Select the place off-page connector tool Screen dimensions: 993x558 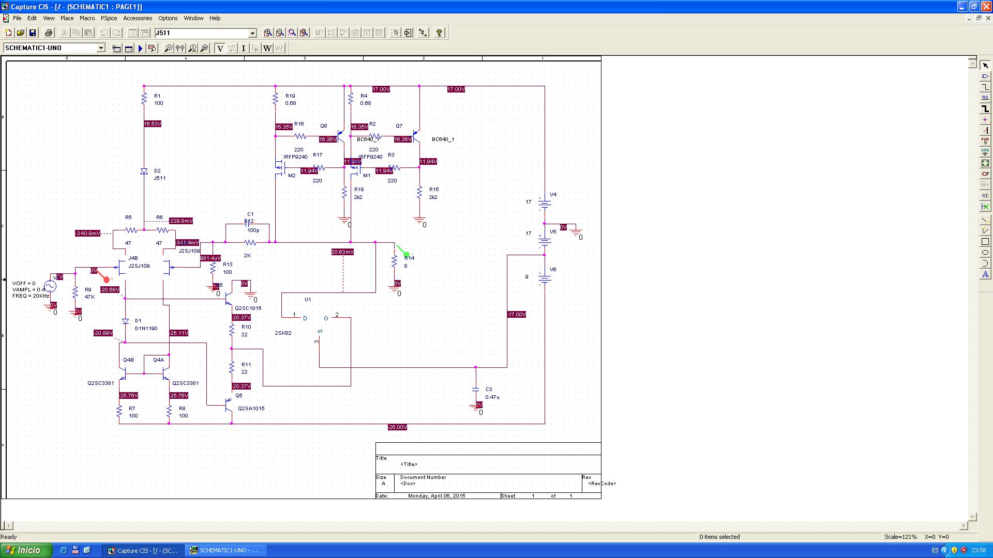(x=985, y=195)
